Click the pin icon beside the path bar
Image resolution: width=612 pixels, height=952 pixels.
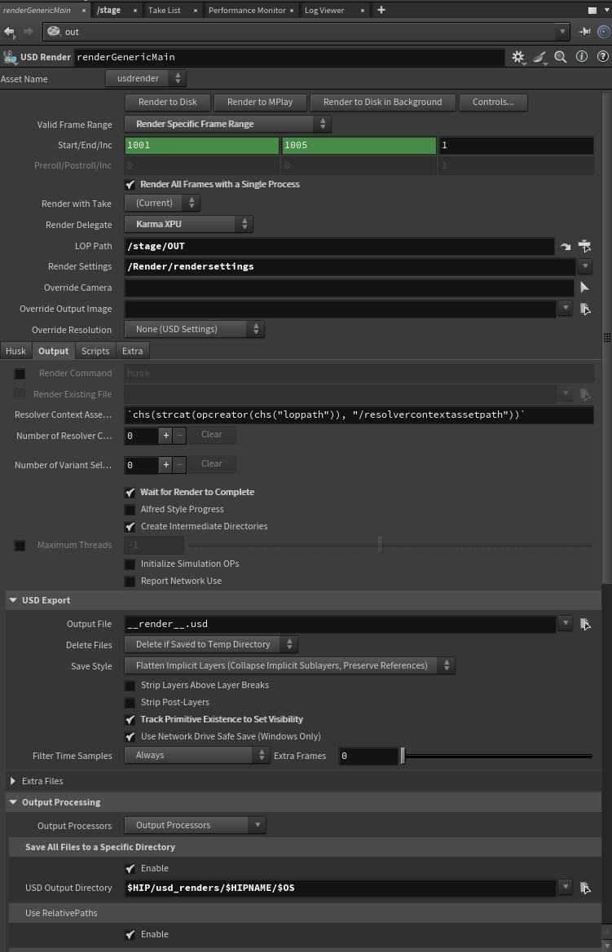[585, 32]
